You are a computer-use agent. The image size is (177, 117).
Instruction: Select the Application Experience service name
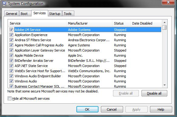[x=31, y=35]
